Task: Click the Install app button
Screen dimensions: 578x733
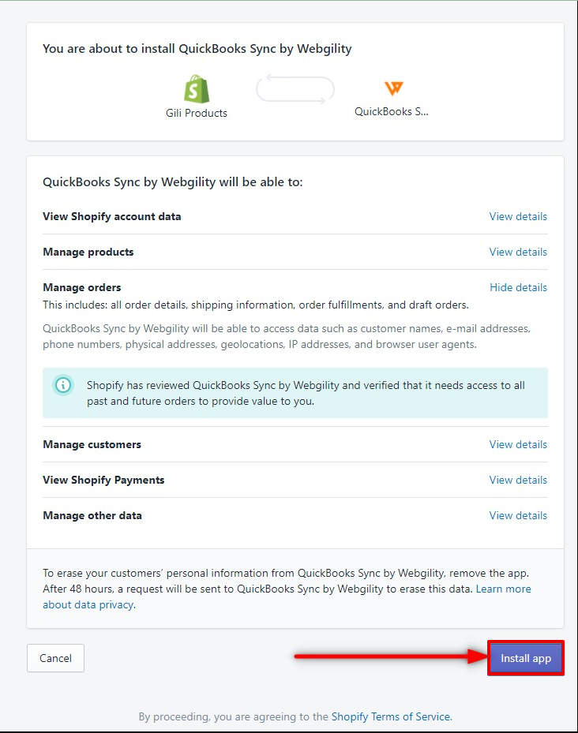Action: [x=526, y=658]
